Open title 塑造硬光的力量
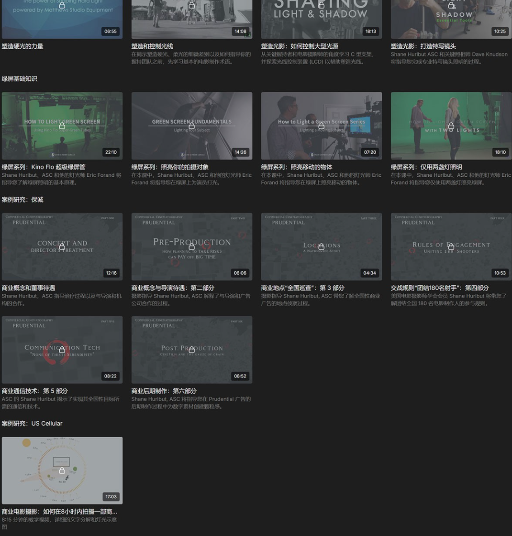This screenshot has width=512, height=536. pos(22,46)
